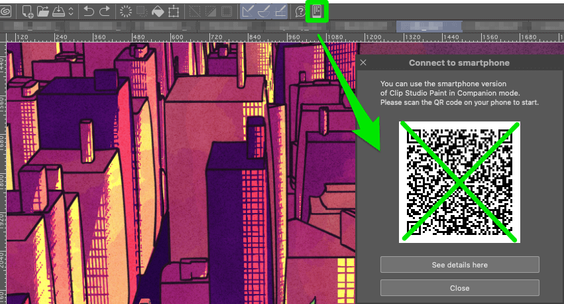Image resolution: width=564 pixels, height=304 pixels.
Task: Click the See details here button
Action: coord(460,265)
